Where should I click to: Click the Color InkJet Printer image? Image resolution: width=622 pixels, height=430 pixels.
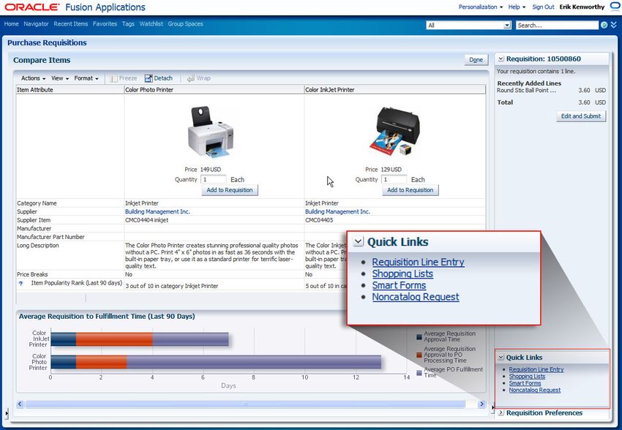[394, 133]
